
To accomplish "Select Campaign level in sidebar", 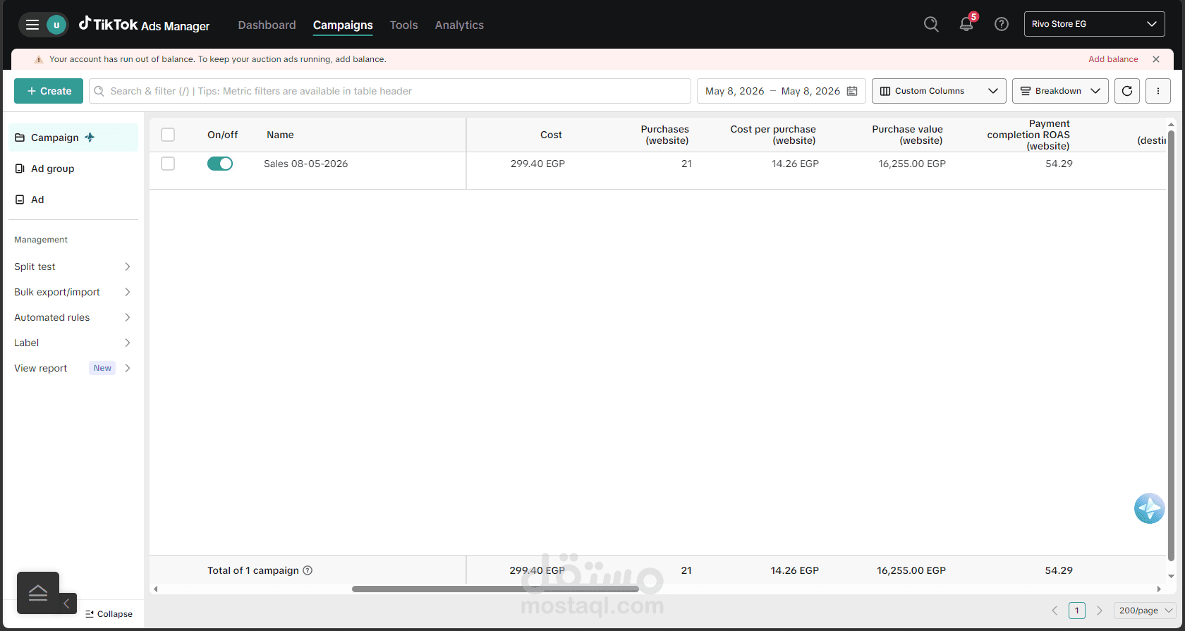I will click(73, 137).
